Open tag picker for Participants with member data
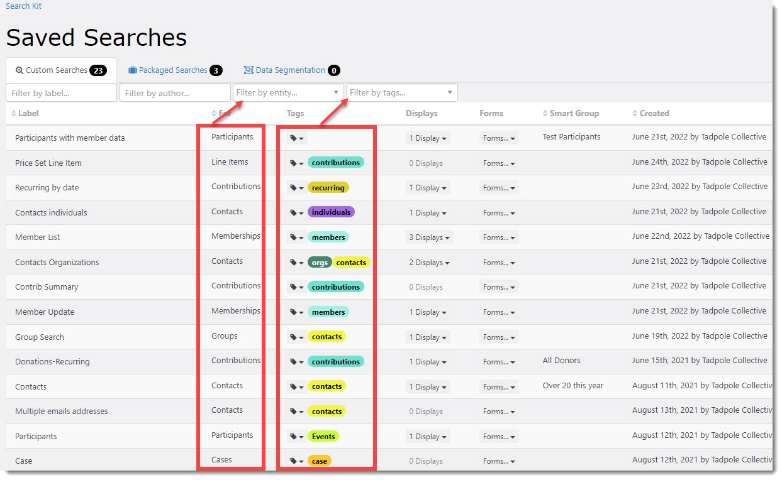The height and width of the screenshot is (480, 782). (x=296, y=138)
